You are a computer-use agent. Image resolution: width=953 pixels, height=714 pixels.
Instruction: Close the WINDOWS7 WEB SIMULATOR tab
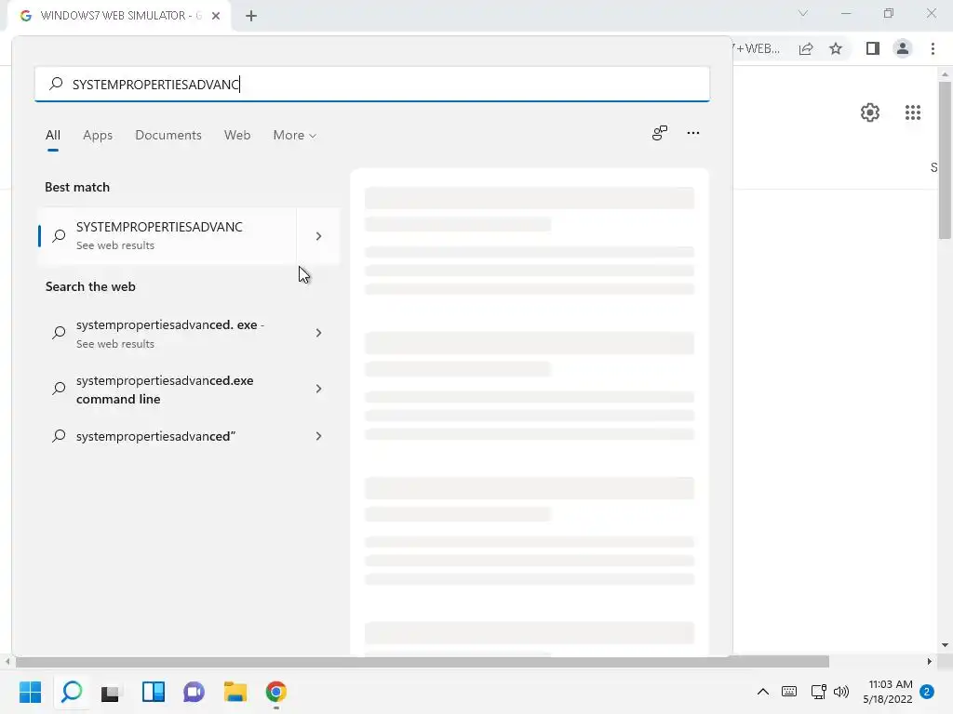[x=216, y=16]
